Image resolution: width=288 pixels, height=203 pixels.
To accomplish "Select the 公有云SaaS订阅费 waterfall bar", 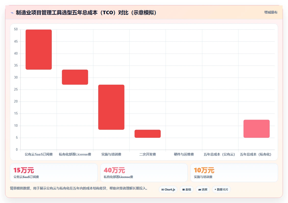I will tap(39, 49).
